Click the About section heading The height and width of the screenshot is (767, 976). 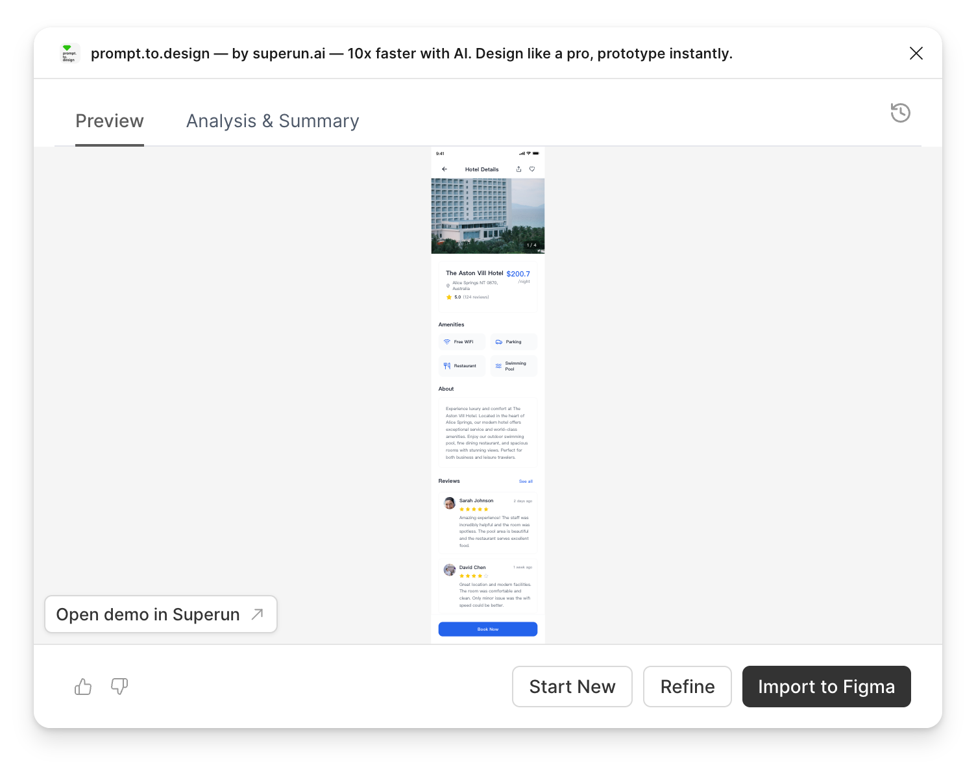pos(446,389)
